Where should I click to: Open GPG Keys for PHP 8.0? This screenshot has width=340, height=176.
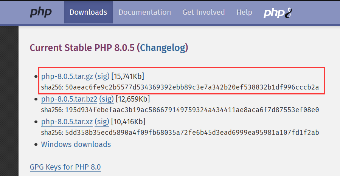(x=65, y=167)
